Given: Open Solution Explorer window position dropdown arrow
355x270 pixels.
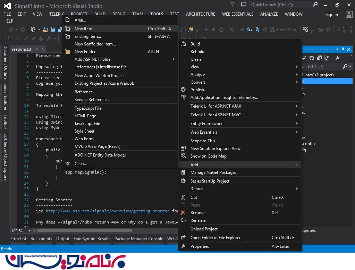Looking at the screenshot, I should tap(337, 49).
